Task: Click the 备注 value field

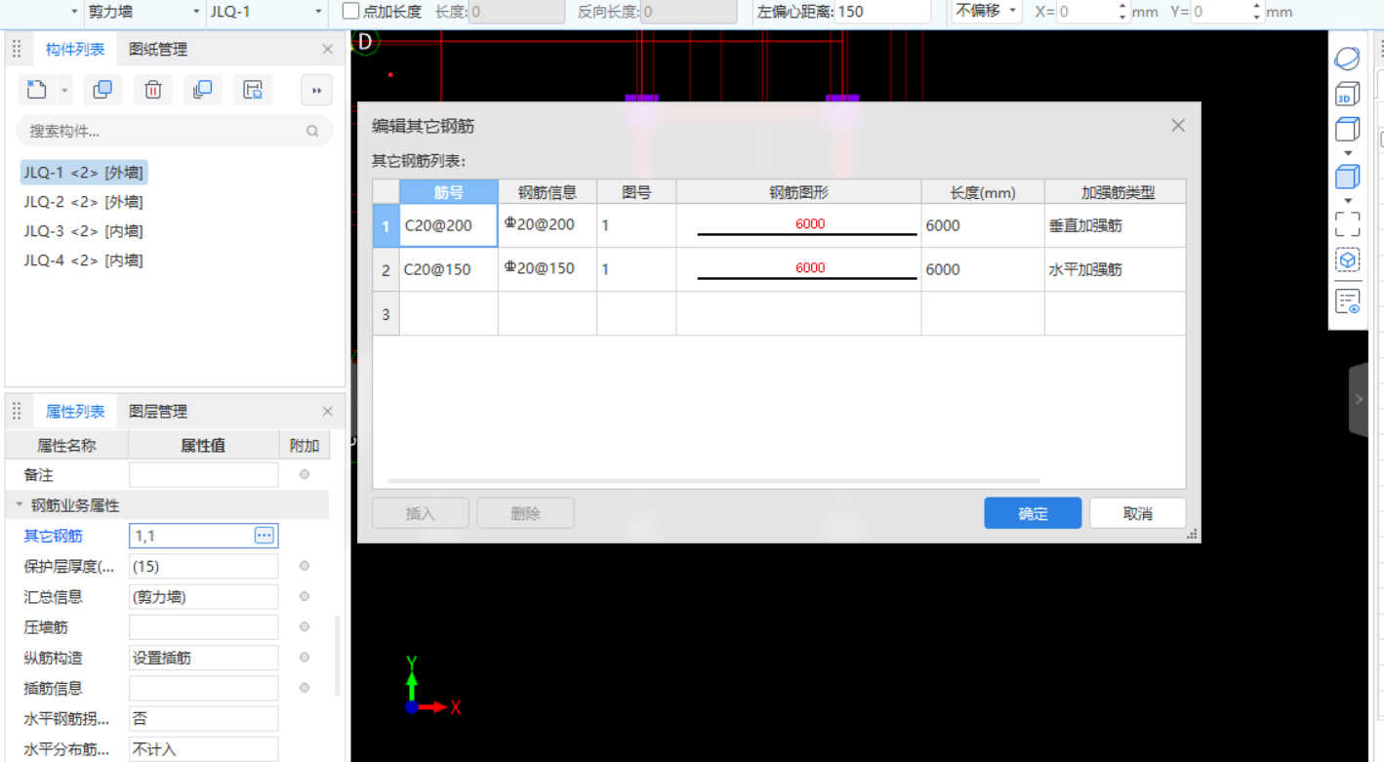Action: 204,475
